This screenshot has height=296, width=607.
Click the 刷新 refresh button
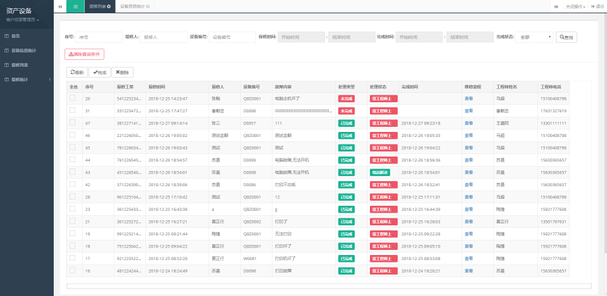77,72
